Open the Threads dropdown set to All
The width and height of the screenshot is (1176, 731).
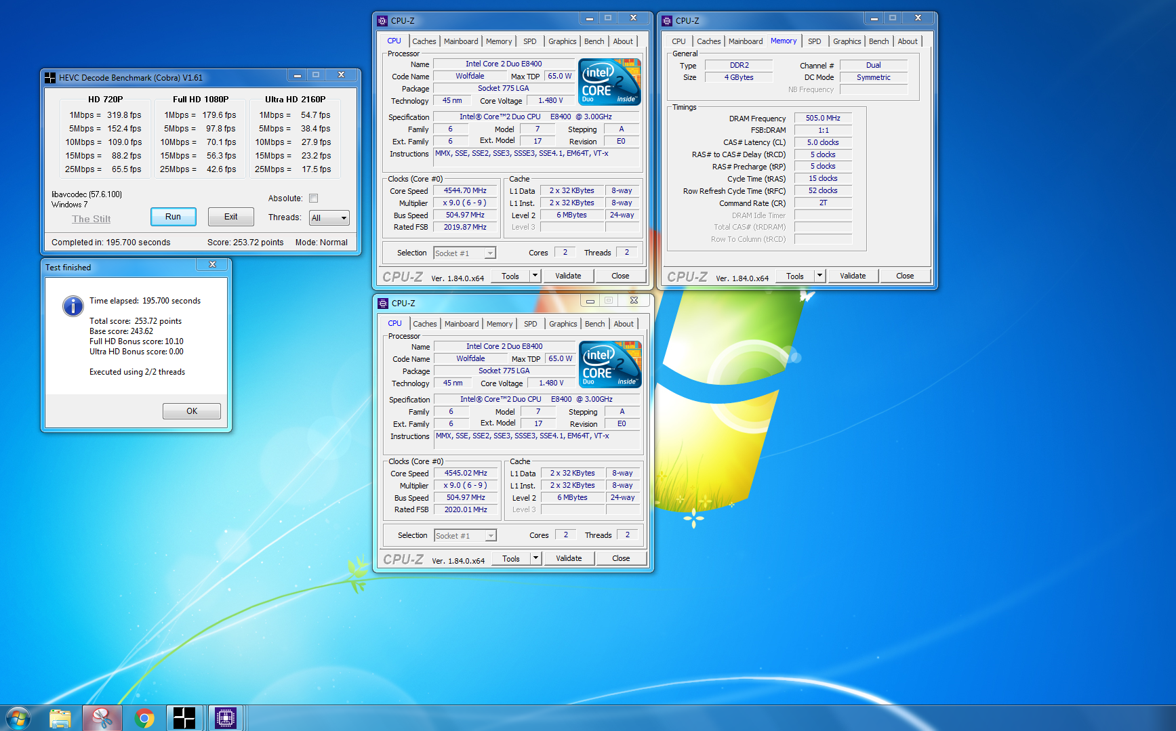(x=329, y=218)
